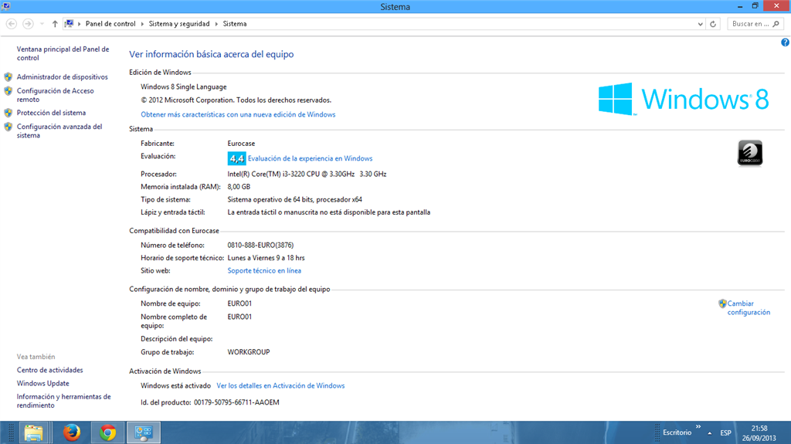This screenshot has width=791, height=444.
Task: Click shield icon beside Protección del sistema
Action: [x=8, y=113]
